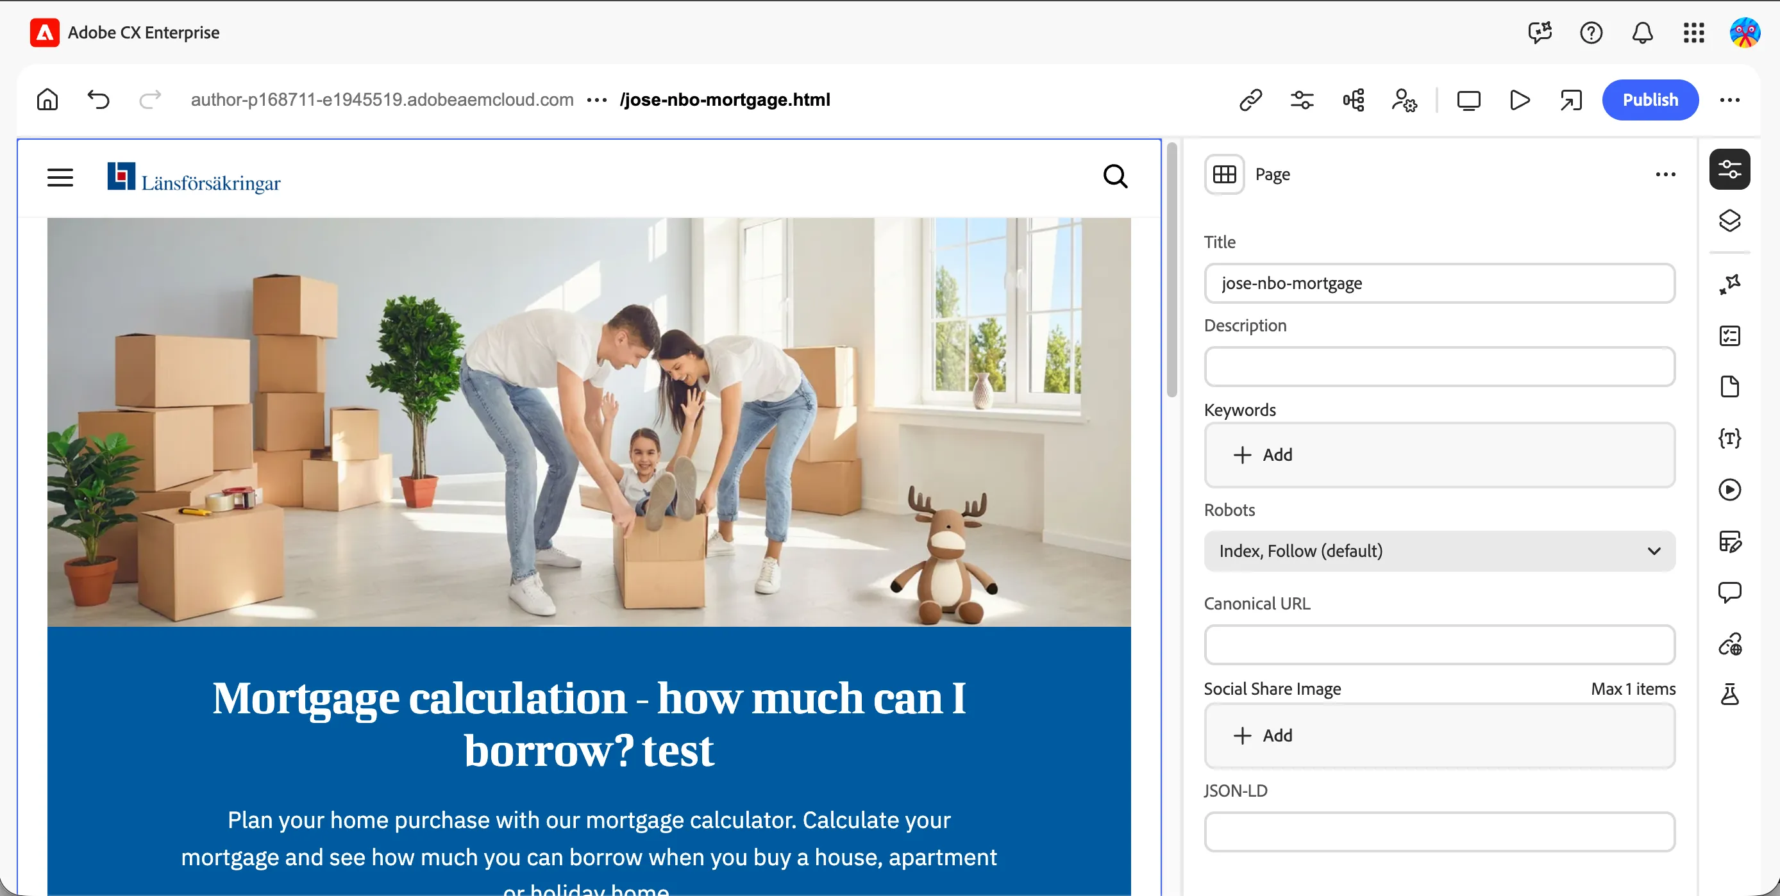Open the circled play rail icon
This screenshot has height=896, width=1780.
point(1729,490)
